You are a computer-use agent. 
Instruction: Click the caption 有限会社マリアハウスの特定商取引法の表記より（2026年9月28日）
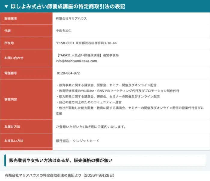(60, 175)
